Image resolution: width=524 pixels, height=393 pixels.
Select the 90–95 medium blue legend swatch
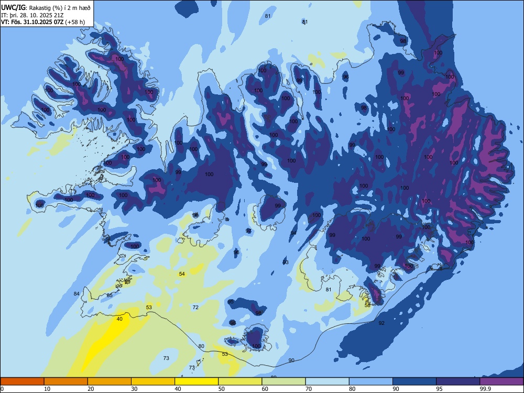(x=414, y=381)
